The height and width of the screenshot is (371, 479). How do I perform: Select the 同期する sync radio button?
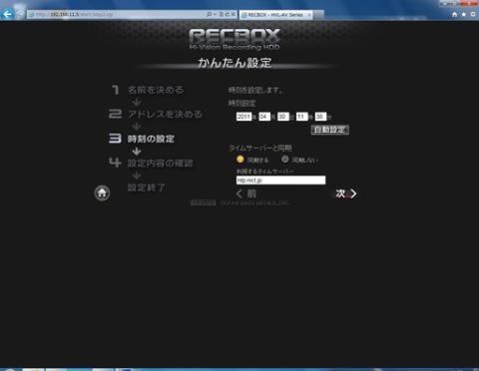point(240,160)
